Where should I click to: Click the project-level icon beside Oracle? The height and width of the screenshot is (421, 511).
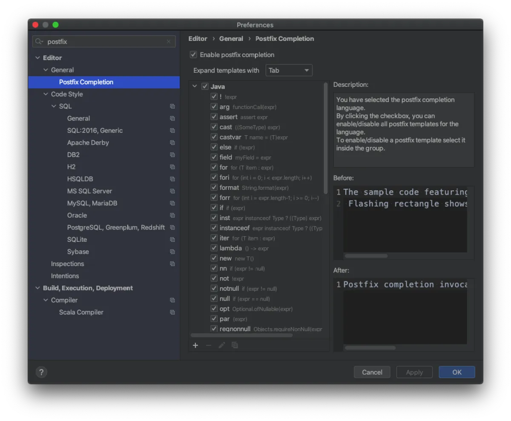(x=172, y=215)
